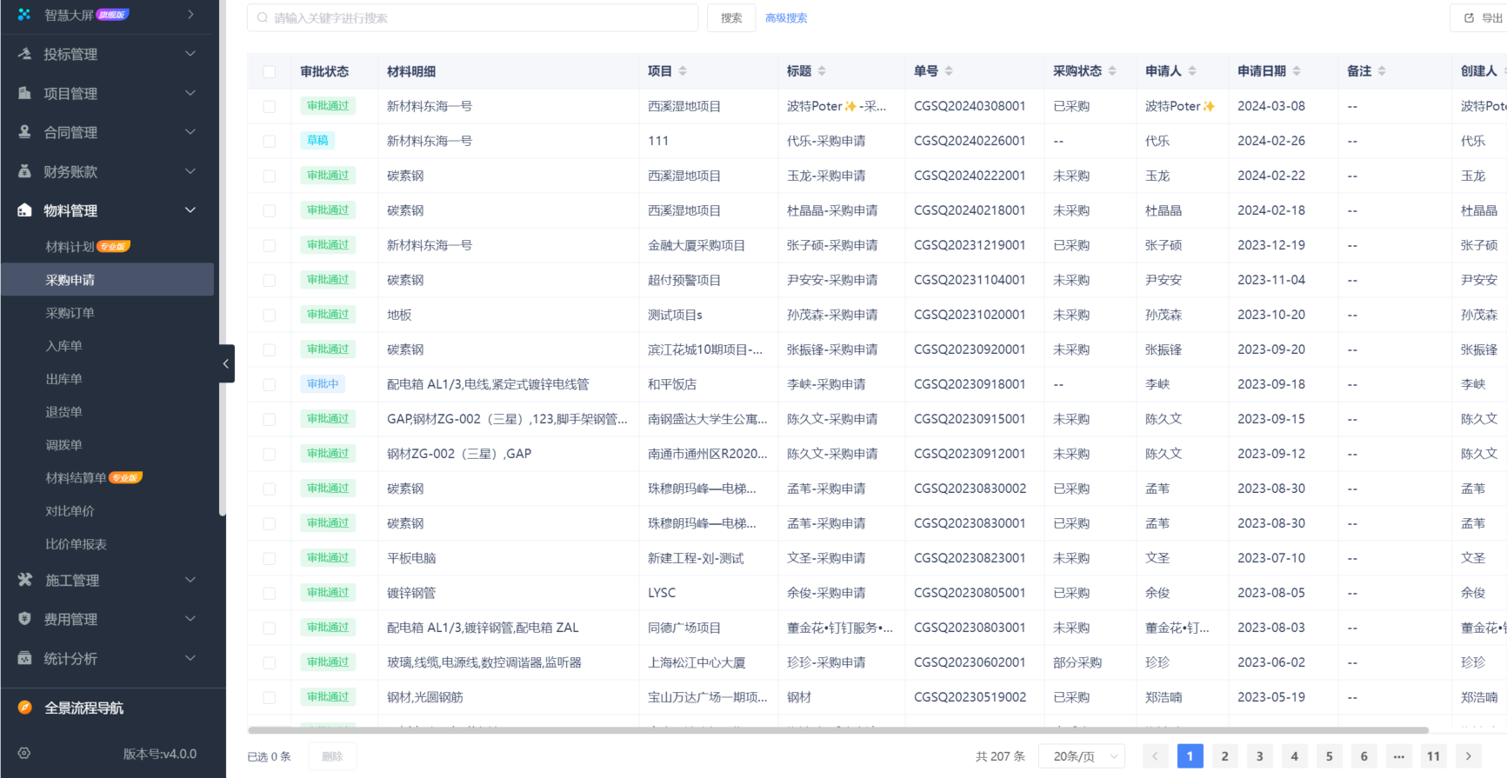Collapse the sidebar with the arrow handle
This screenshot has height=778, width=1507.
click(x=226, y=363)
